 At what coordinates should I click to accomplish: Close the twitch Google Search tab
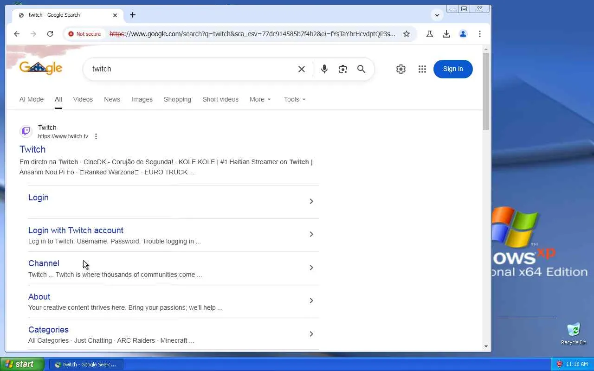(x=115, y=15)
